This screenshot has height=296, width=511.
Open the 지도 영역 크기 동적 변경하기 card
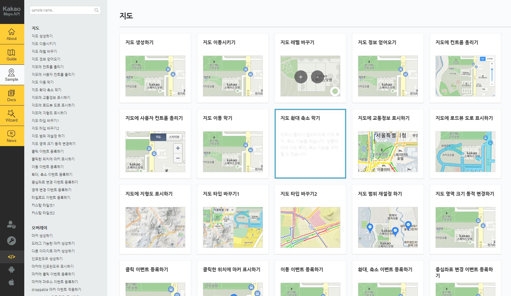465,219
